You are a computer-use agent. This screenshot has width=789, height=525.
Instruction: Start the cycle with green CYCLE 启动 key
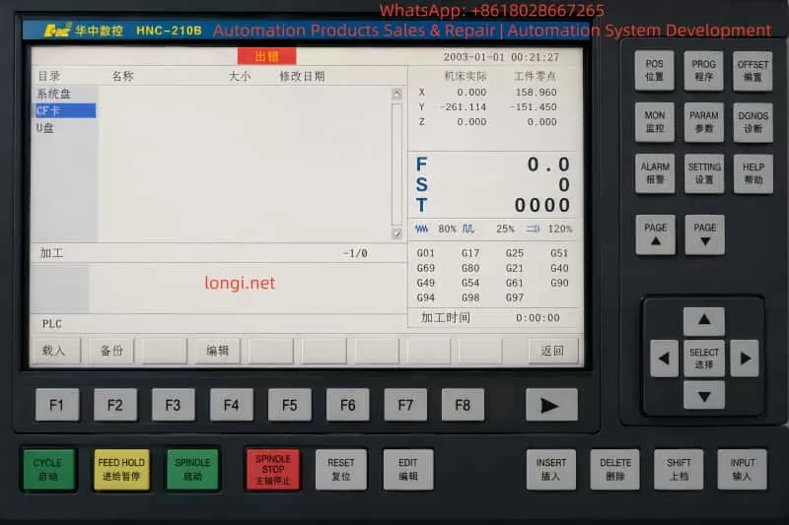[48, 469]
